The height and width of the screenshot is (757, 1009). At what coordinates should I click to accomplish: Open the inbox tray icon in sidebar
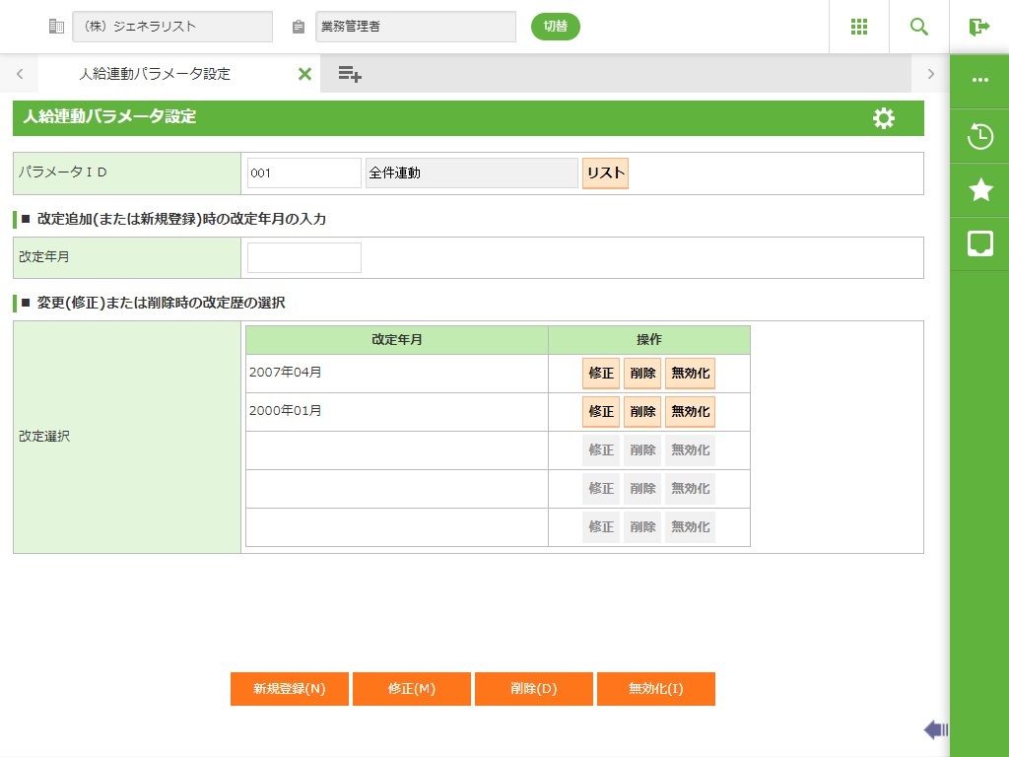[979, 243]
